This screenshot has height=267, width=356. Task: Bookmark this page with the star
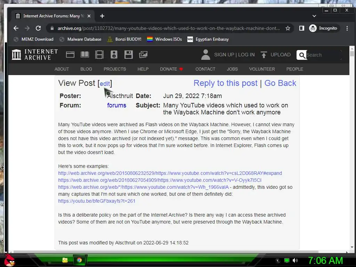[288, 28]
